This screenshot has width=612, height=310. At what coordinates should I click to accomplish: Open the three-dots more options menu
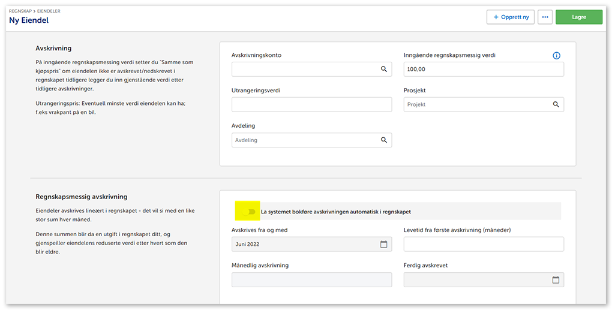pos(545,17)
